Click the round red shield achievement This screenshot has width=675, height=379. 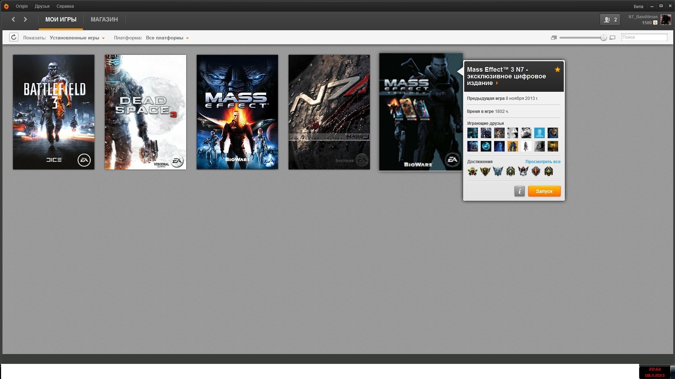536,172
